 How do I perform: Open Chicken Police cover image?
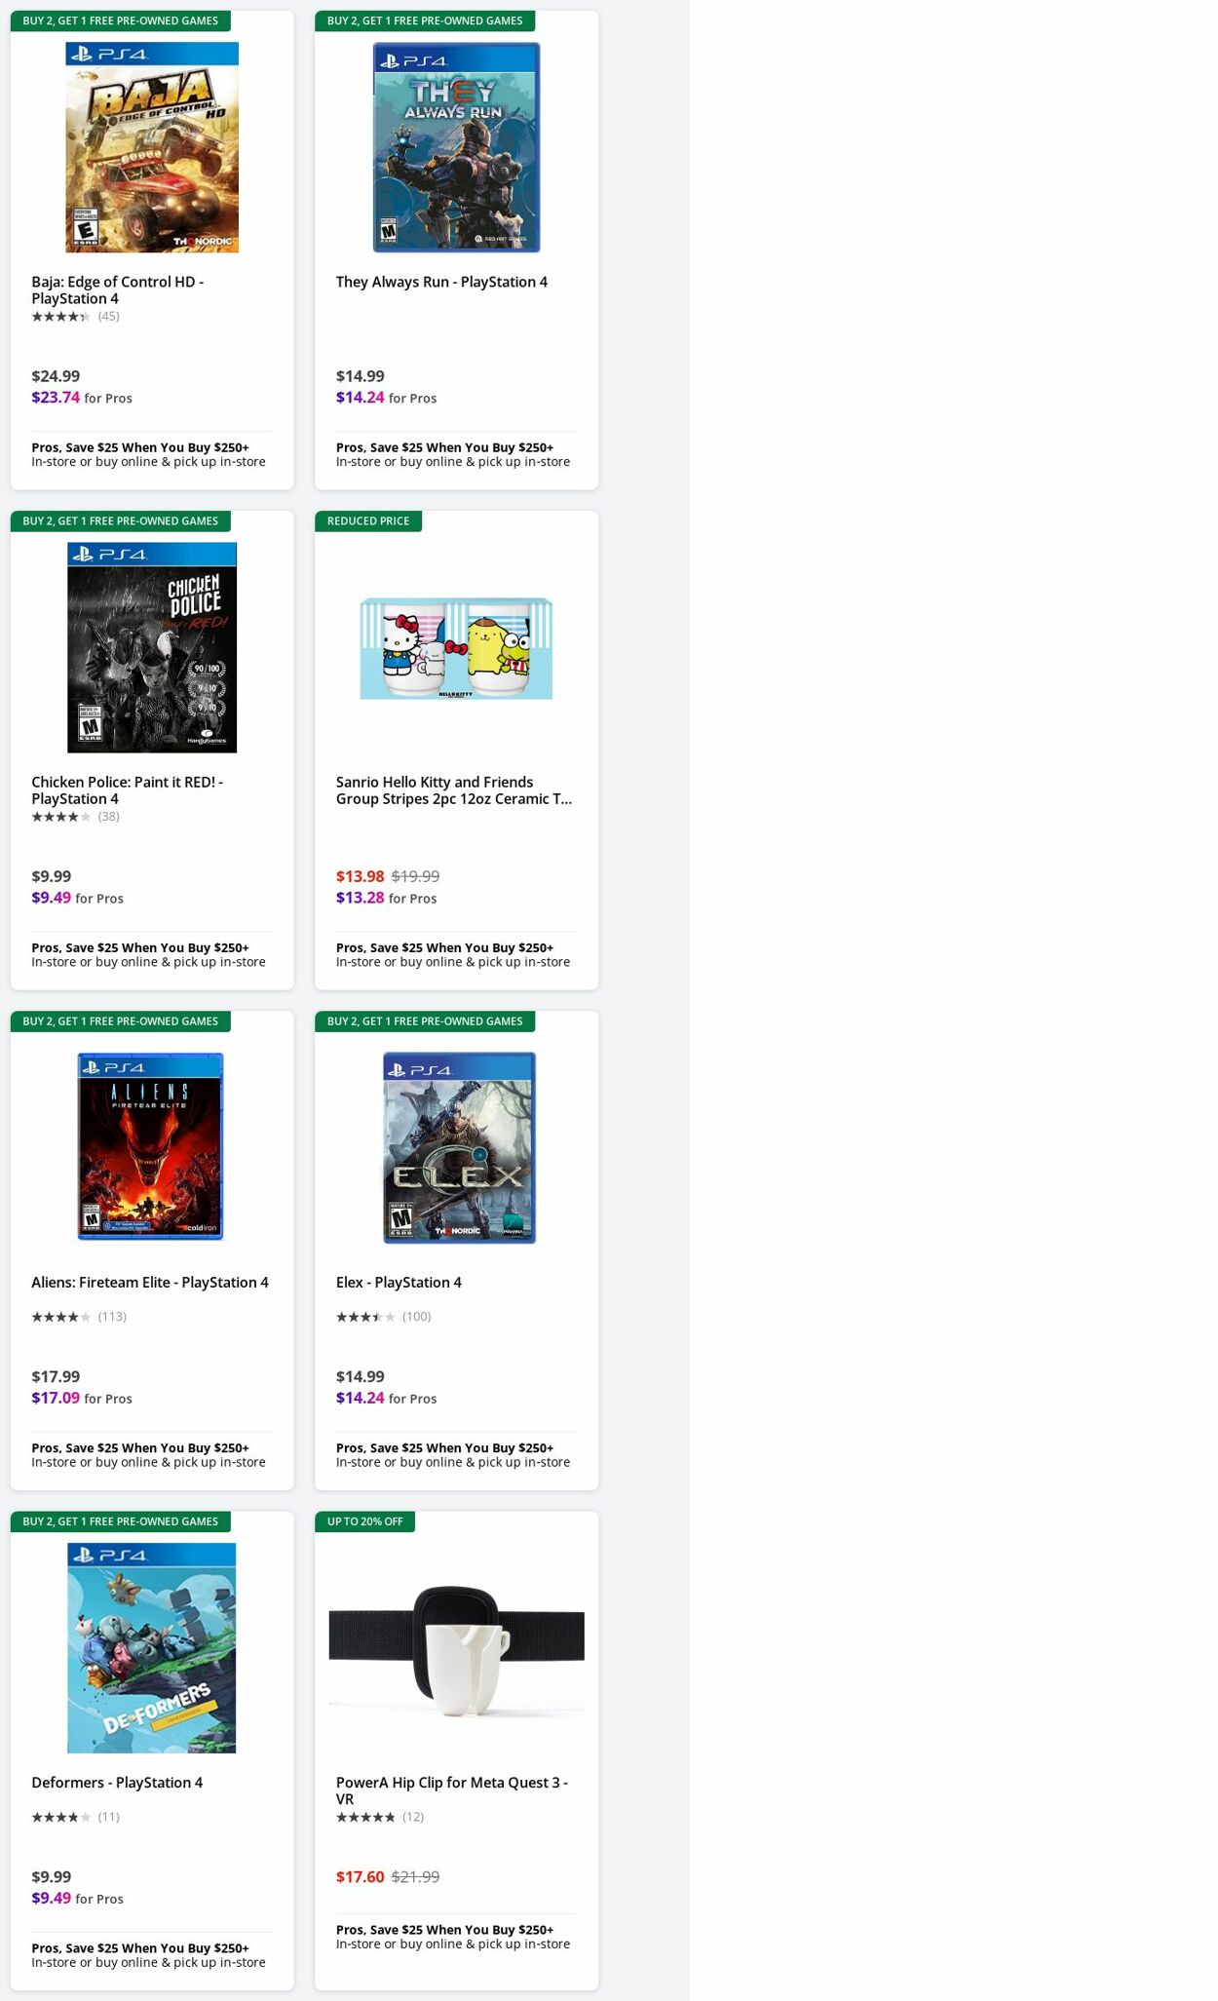[152, 647]
